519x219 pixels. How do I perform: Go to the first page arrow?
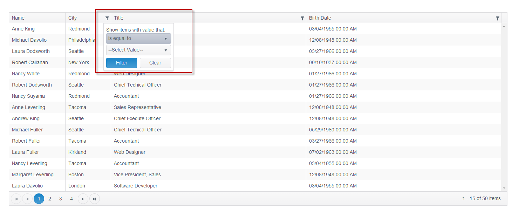coord(16,199)
